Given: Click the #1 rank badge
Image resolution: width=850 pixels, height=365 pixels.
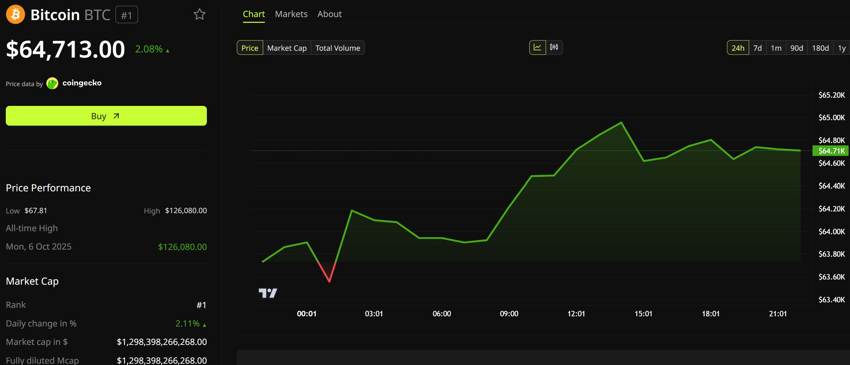Looking at the screenshot, I should tap(127, 15).
